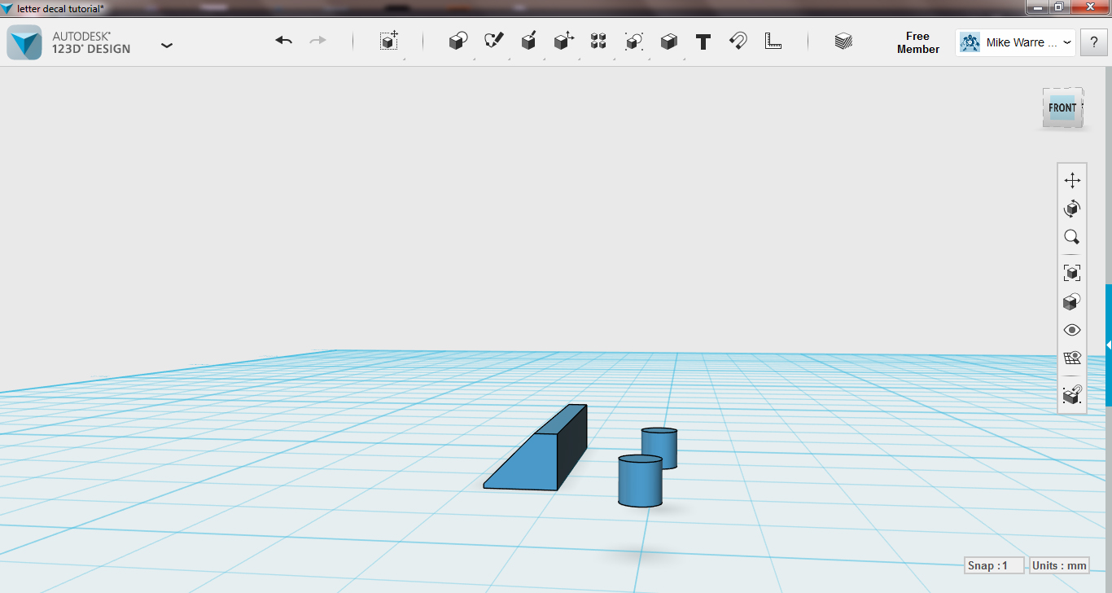Viewport: 1112px width, 593px height.
Task: Open the Units : mm setting
Action: point(1059,565)
